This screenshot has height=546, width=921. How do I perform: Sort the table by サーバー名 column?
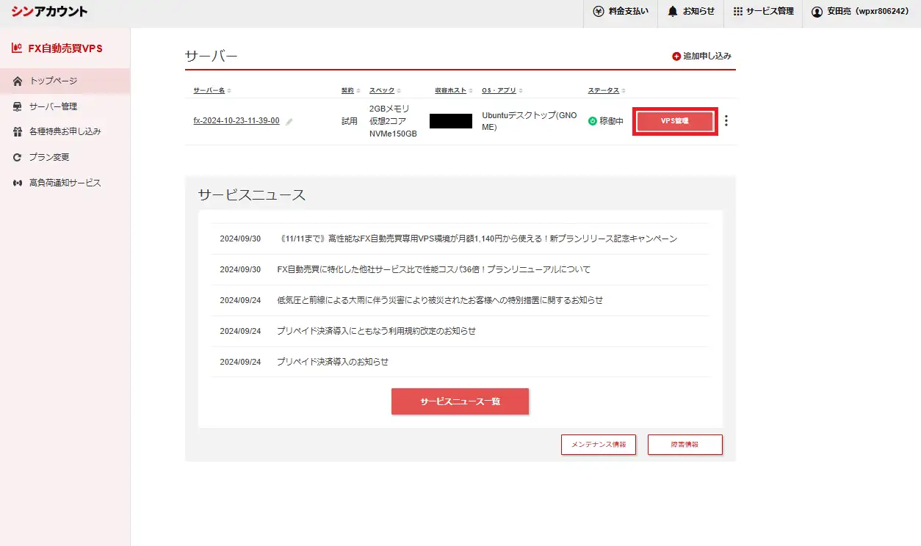point(212,90)
